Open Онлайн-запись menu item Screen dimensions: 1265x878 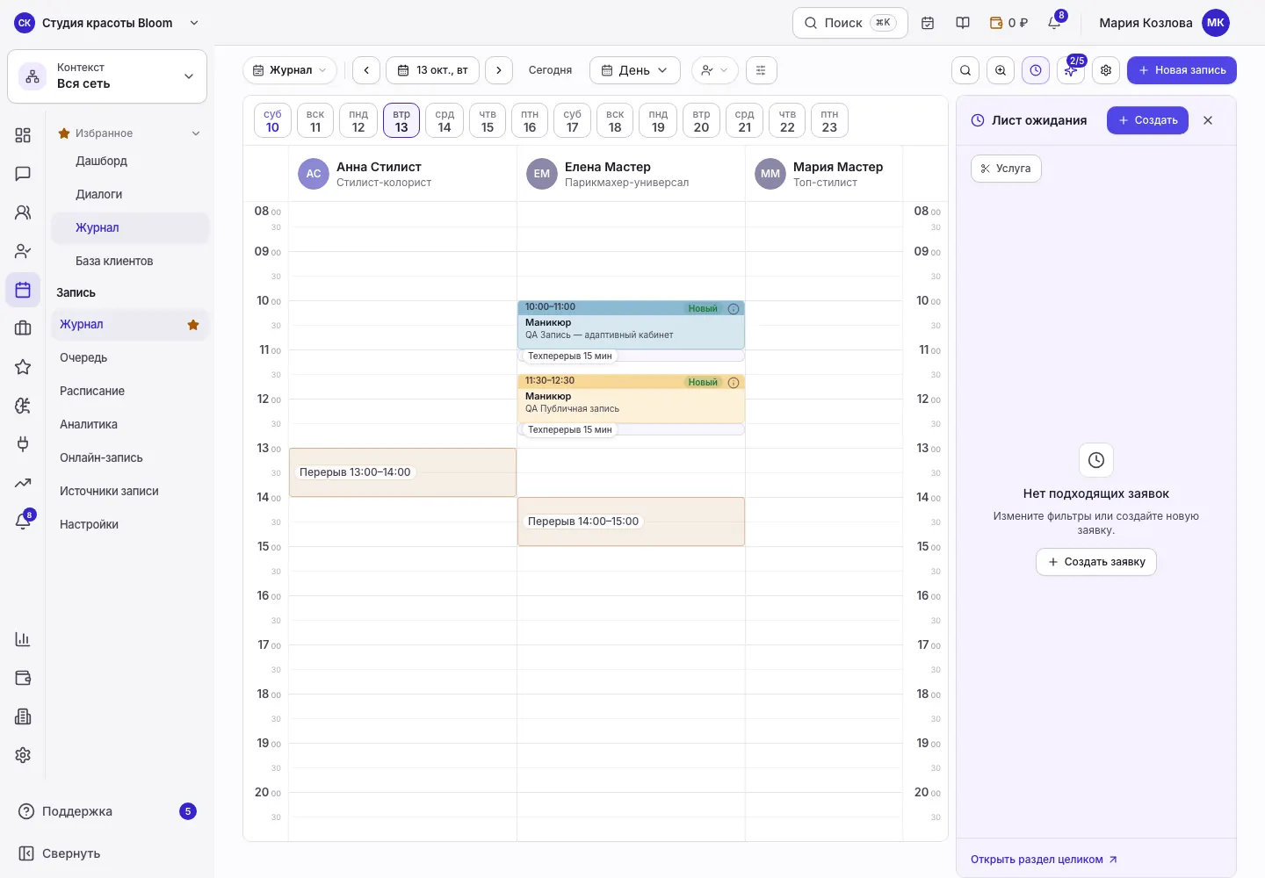point(101,457)
